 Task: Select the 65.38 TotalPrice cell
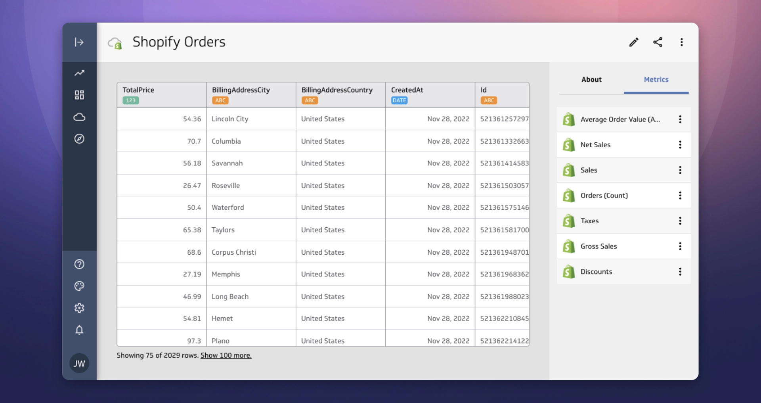(162, 230)
